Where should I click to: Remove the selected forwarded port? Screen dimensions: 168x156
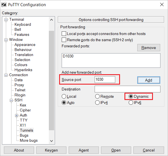coord(149,48)
